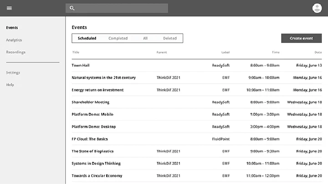Click the FluidPoint label
The image size is (328, 184).
click(221, 139)
